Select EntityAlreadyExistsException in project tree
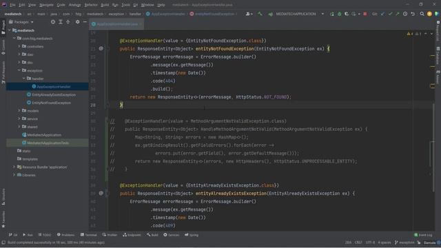441x248 pixels. point(54,95)
